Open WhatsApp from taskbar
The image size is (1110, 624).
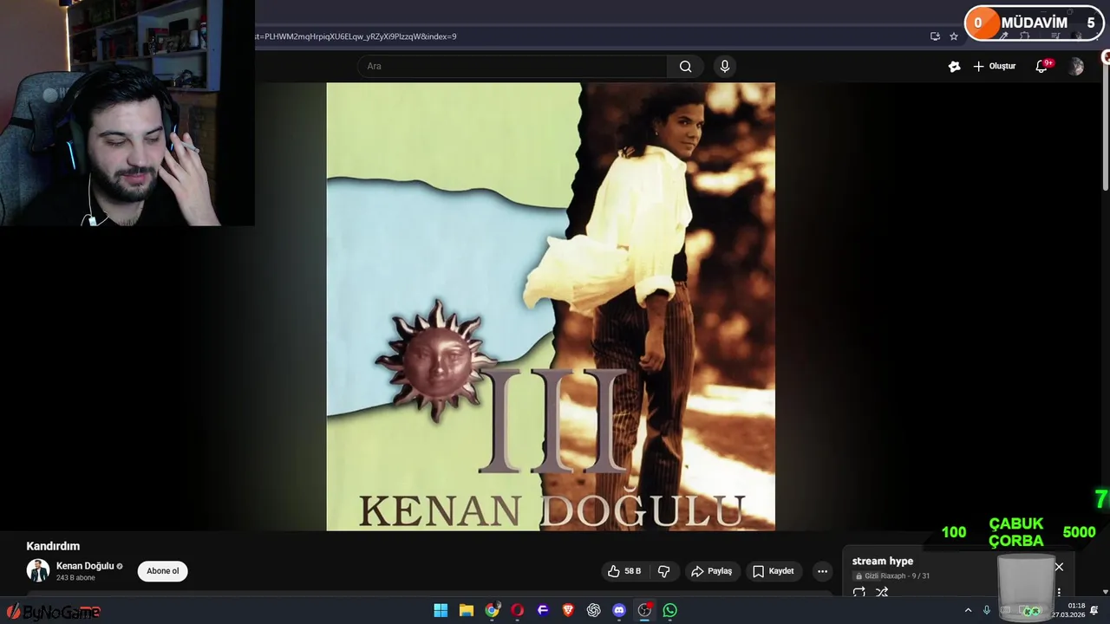click(669, 610)
